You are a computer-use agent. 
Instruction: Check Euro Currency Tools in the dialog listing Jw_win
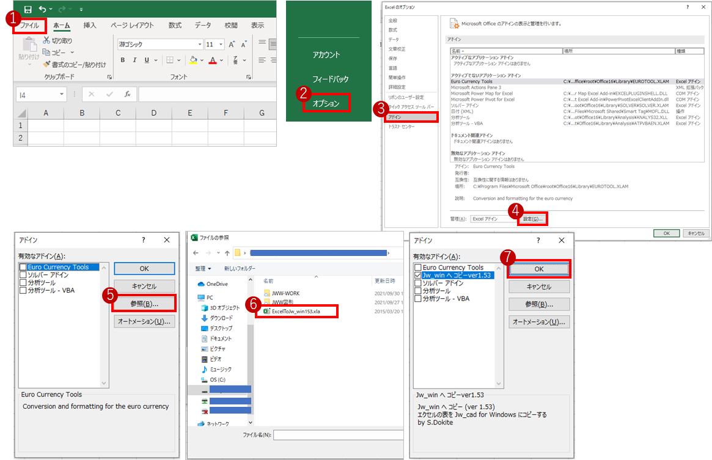point(418,268)
